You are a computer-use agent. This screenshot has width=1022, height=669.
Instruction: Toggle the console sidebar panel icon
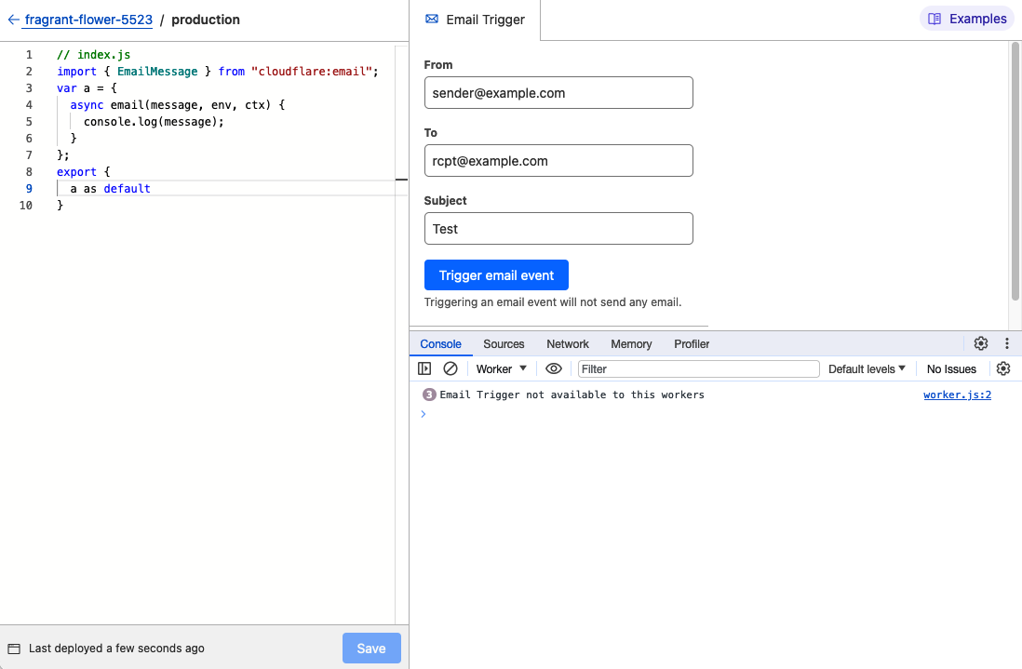coord(424,368)
